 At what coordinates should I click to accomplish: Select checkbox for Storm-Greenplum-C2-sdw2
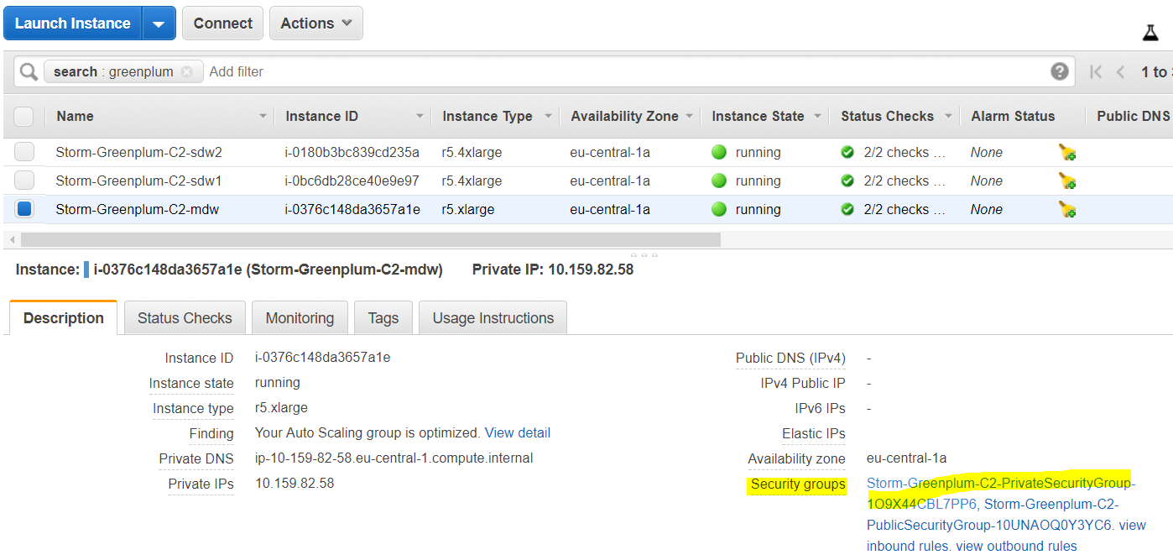coord(24,152)
